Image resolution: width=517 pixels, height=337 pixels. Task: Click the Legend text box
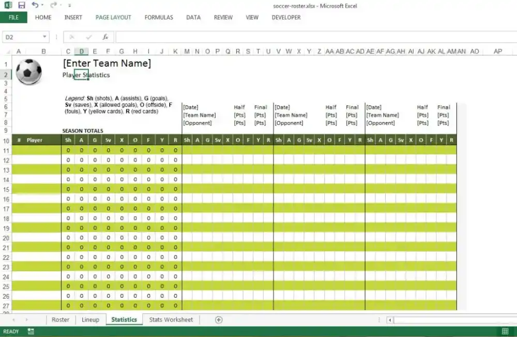(119, 105)
